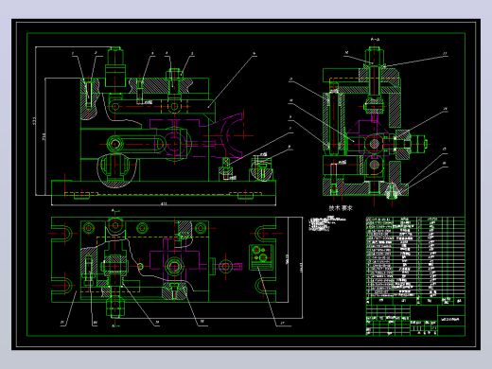Screen dimensions: 492x369
Task: Click the 411 base length dimension
Action: tap(164, 203)
